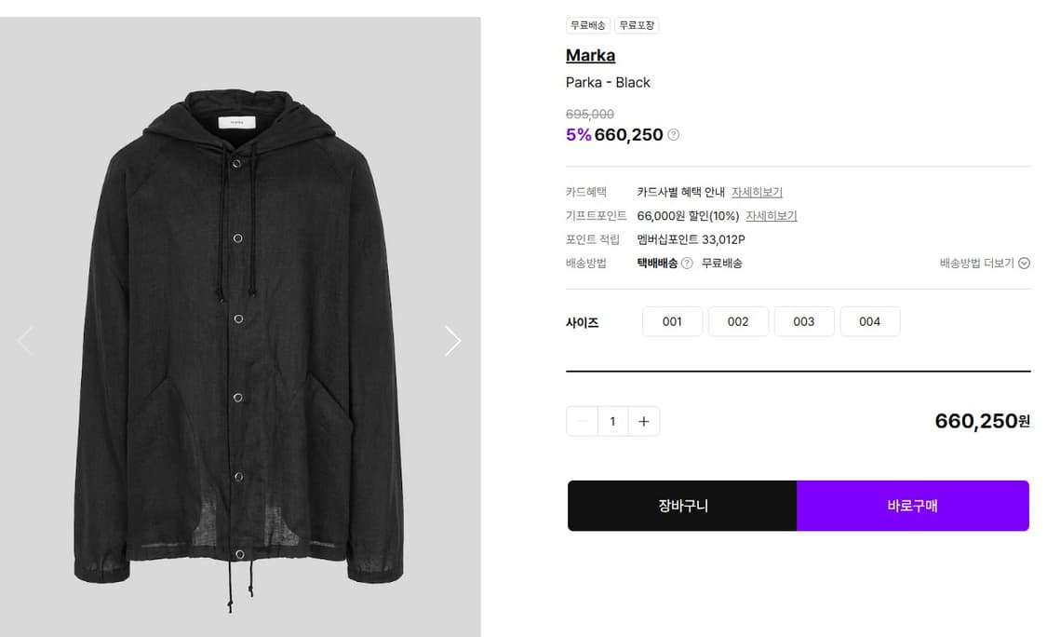
Task: Select size 001
Action: click(x=672, y=321)
